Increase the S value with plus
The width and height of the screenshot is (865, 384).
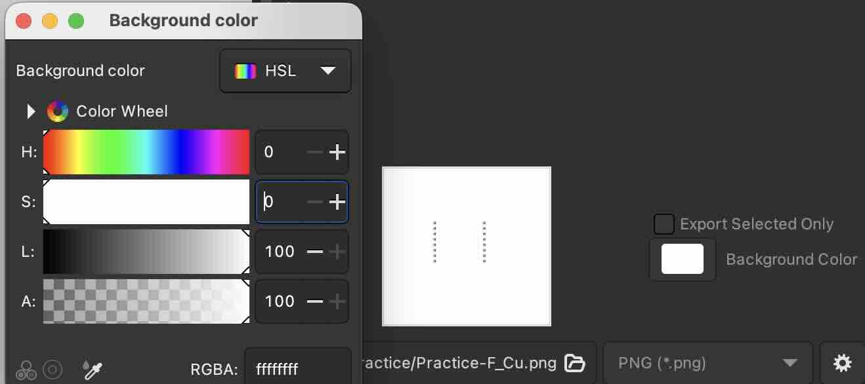coord(337,202)
